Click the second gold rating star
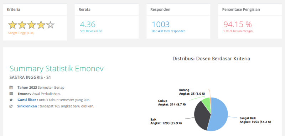This screenshot has height=136, width=285. click(22, 25)
